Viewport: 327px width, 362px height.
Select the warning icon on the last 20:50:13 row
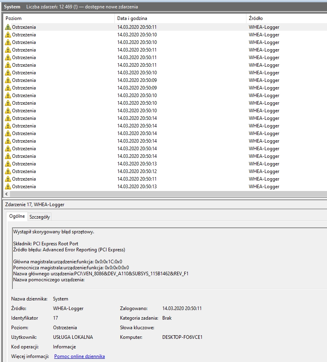pyautogui.click(x=9, y=186)
